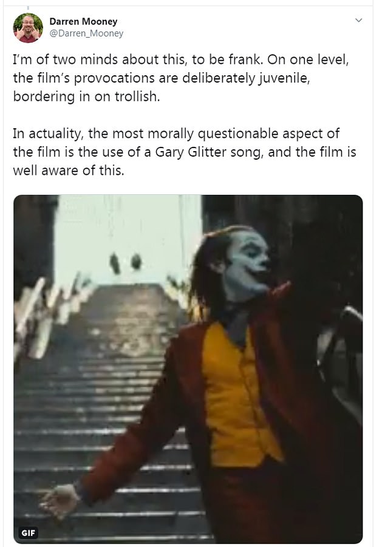Click the Joker's outstretched hand in GIF
The height and width of the screenshot is (547, 385).
pyautogui.click(x=60, y=501)
